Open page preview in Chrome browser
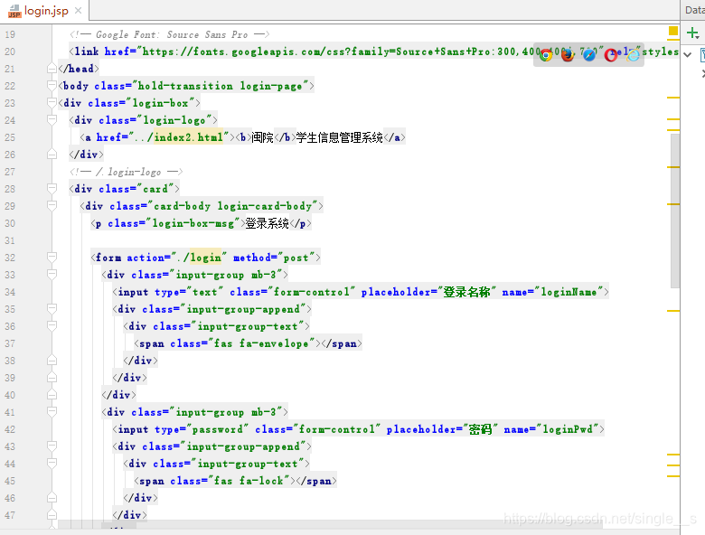 pyautogui.click(x=546, y=55)
